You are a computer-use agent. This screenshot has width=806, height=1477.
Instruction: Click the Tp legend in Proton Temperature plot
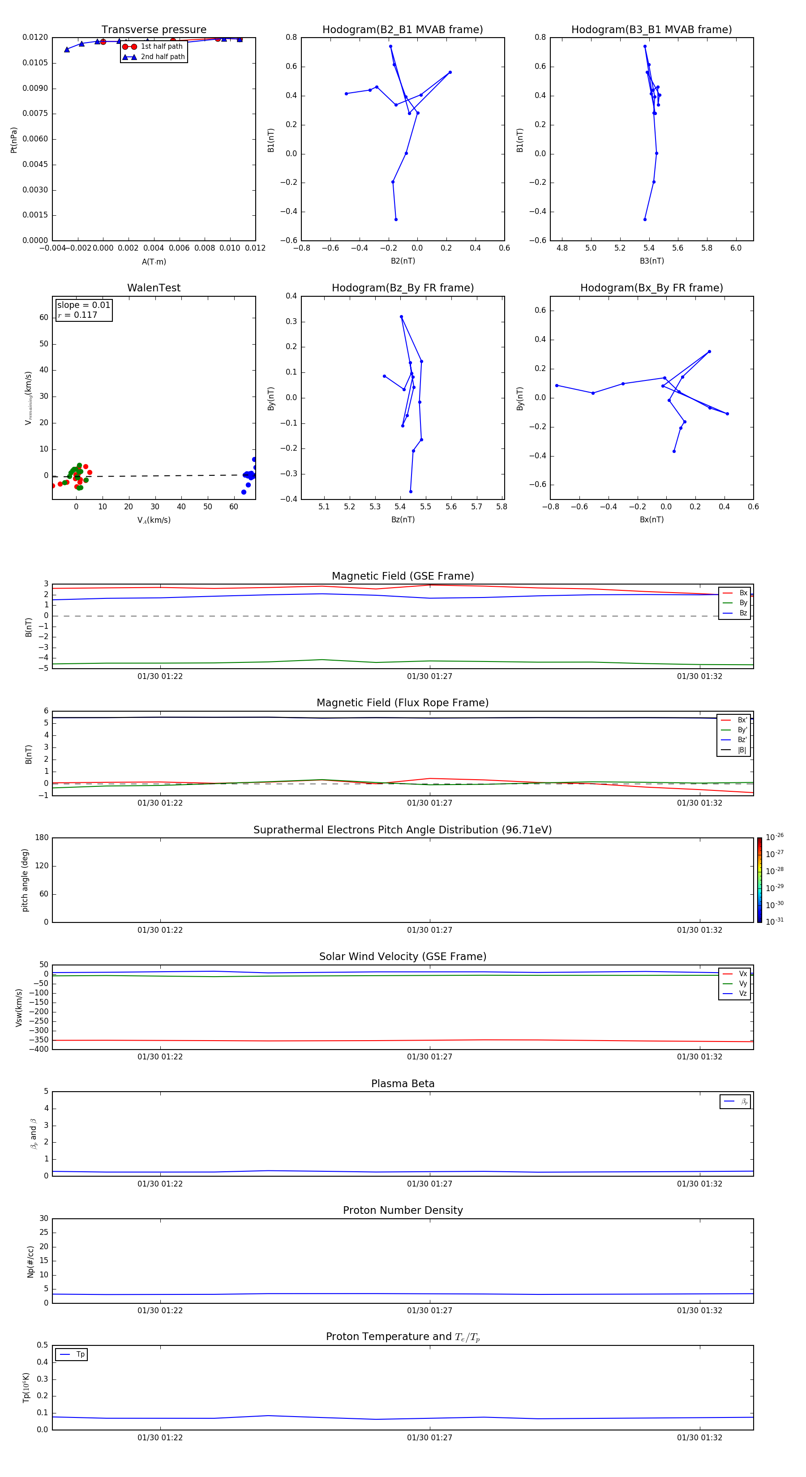tap(72, 1355)
